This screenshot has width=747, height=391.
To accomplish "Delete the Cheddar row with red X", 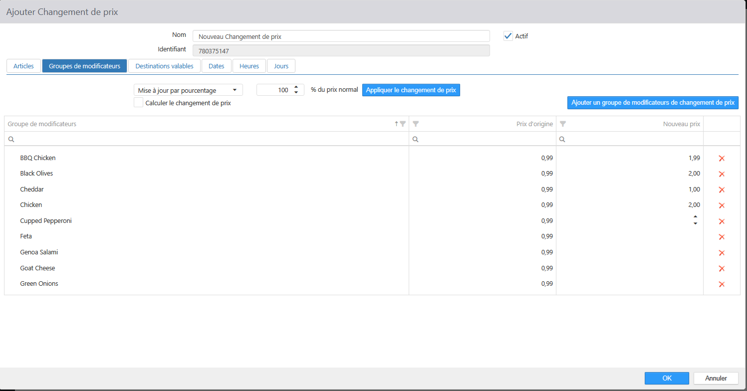I will click(x=721, y=190).
